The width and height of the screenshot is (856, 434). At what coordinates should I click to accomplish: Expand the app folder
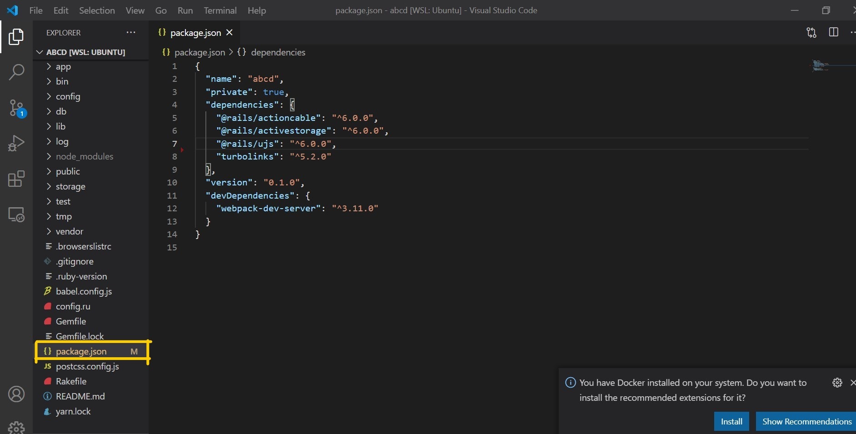point(91,66)
